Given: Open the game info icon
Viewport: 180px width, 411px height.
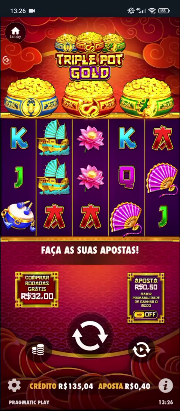Looking at the screenshot, I should click(166, 385).
